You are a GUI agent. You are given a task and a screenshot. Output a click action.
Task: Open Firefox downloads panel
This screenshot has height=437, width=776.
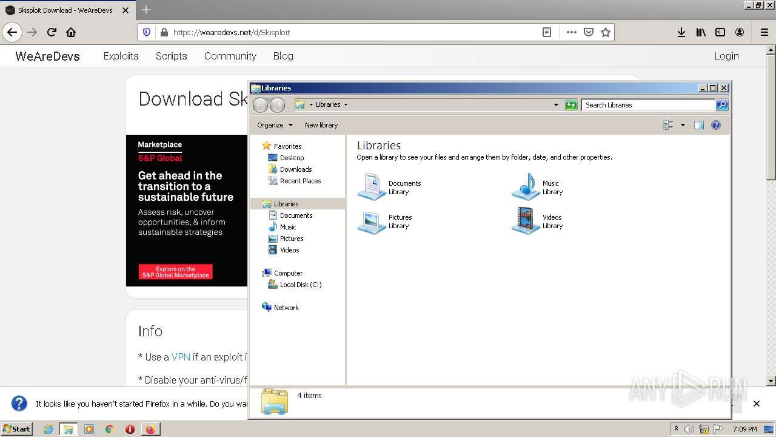(681, 32)
